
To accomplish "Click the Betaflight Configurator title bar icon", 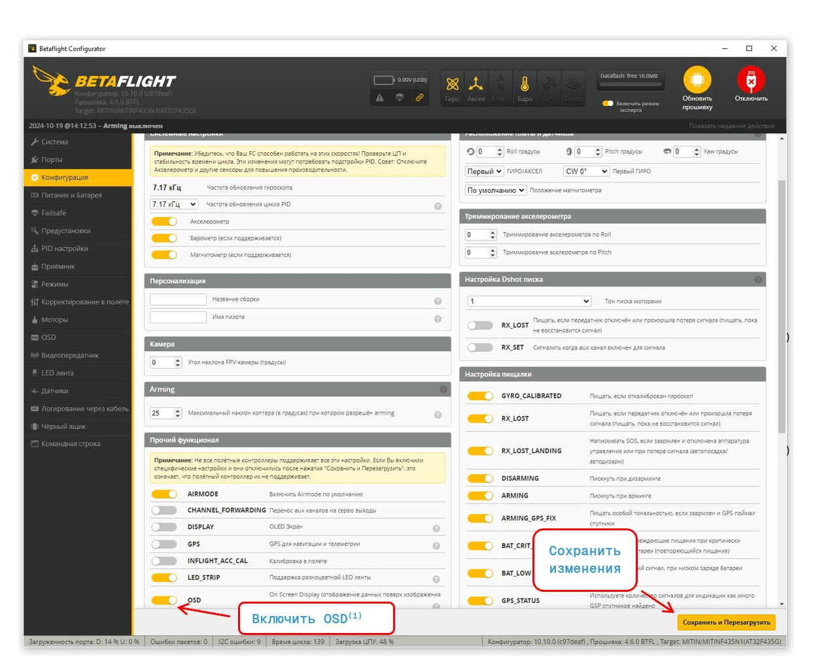I will point(32,48).
